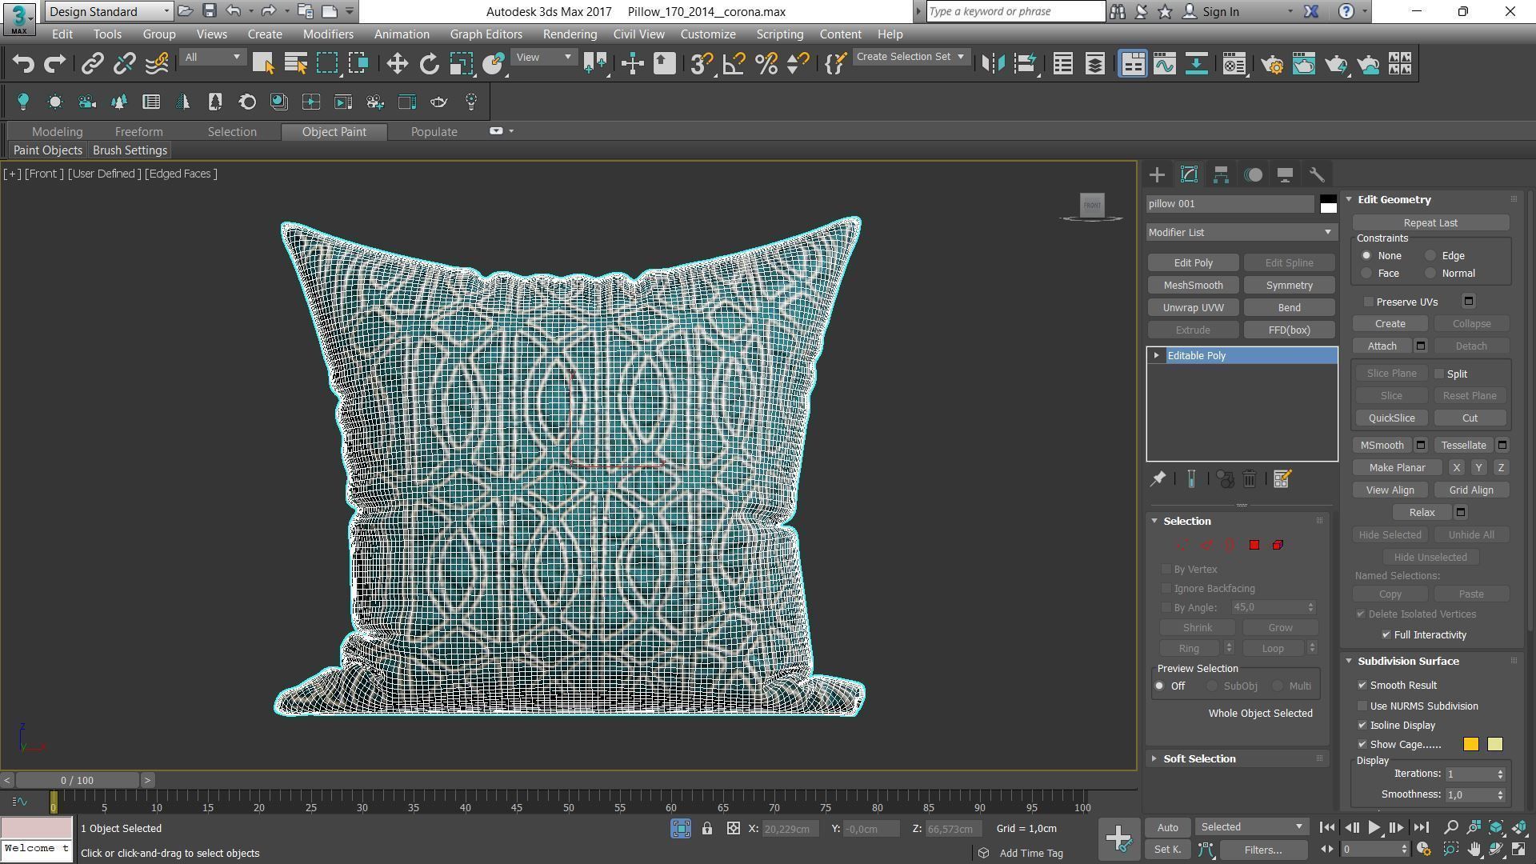Open the Motion panel tab

1253,174
